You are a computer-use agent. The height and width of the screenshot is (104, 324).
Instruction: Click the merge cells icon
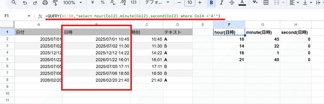click(276, 3)
